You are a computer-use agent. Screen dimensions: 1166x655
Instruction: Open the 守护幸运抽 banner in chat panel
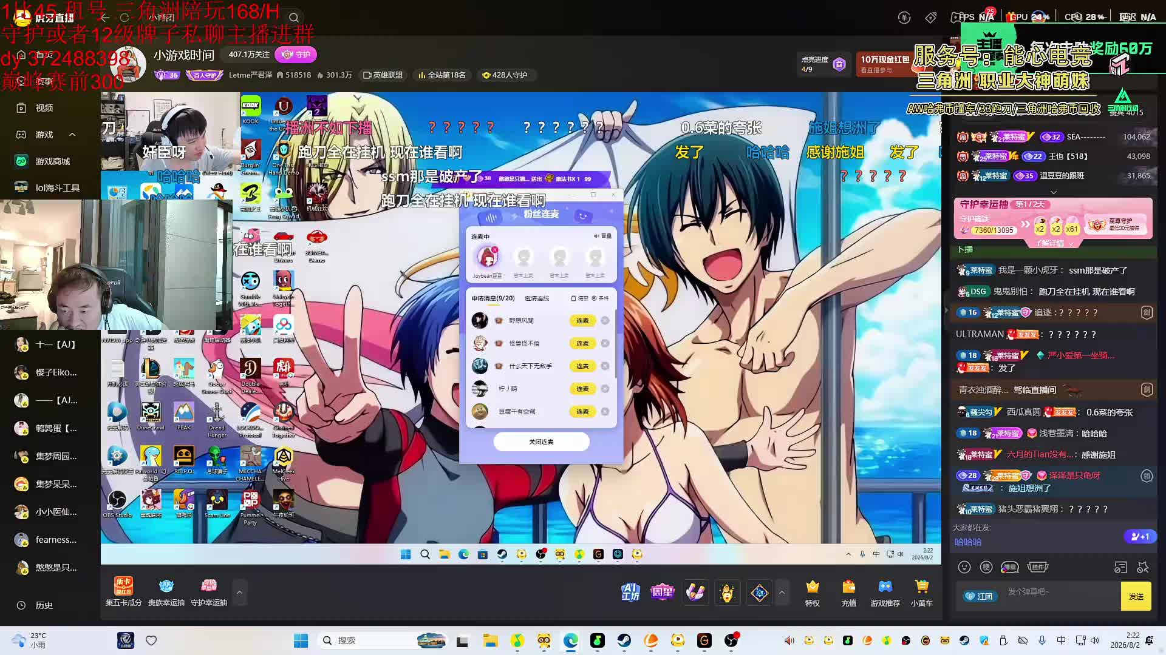[x=1052, y=219]
